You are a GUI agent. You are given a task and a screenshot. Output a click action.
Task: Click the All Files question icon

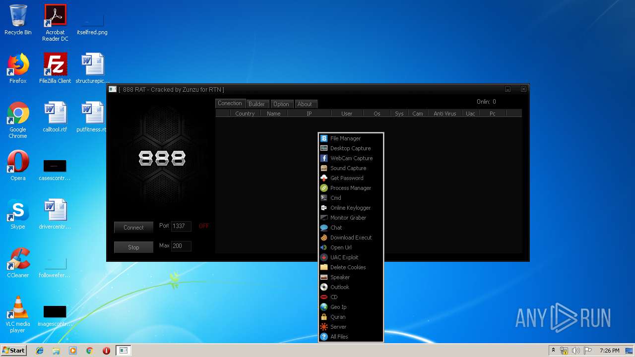(324, 337)
